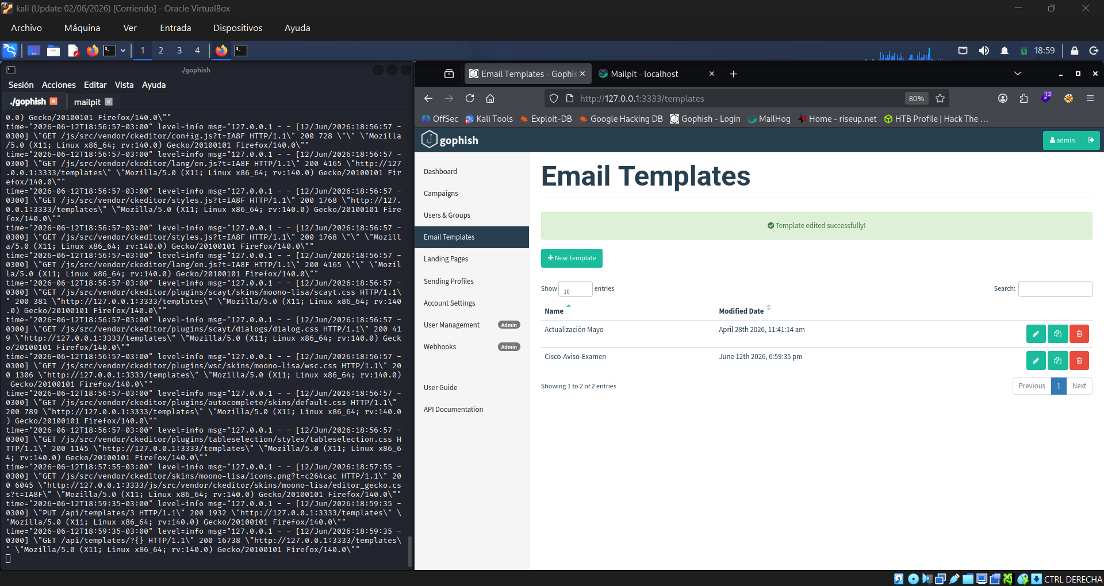Open Kali applications menu dragon icon
This screenshot has width=1104, height=586.
click(x=10, y=51)
